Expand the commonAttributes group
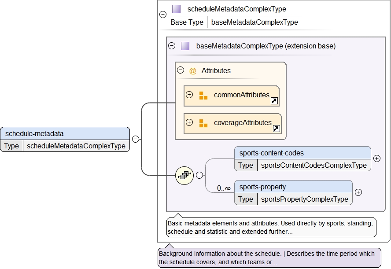This screenshot has width=391, height=269. point(189,95)
